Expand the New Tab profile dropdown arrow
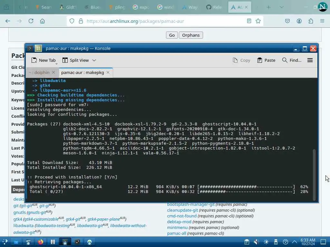This screenshot has width=330, height=247. coord(56,64)
